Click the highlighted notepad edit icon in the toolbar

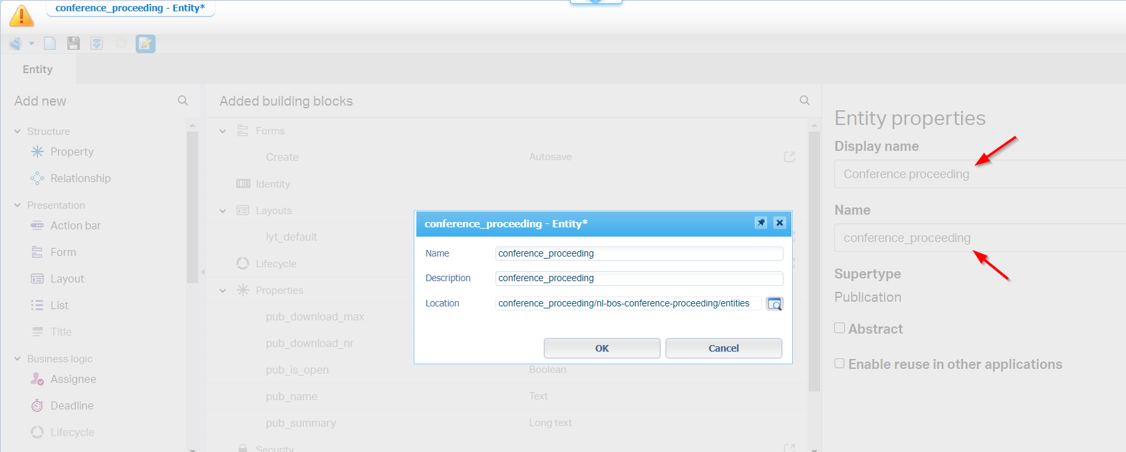[x=145, y=44]
